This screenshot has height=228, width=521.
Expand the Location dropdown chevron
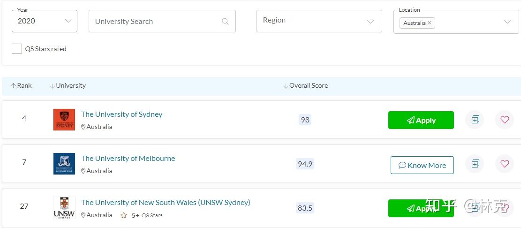507,22
